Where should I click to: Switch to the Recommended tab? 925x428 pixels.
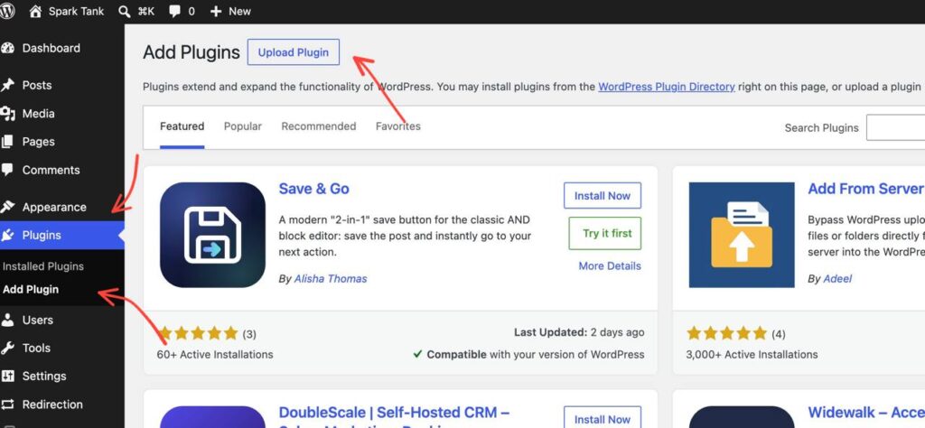pyautogui.click(x=319, y=126)
